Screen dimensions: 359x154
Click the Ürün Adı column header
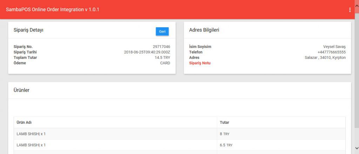click(x=25, y=122)
